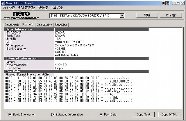
Task: Click the 未知 manufacturer value
Action: click(x=59, y=39)
